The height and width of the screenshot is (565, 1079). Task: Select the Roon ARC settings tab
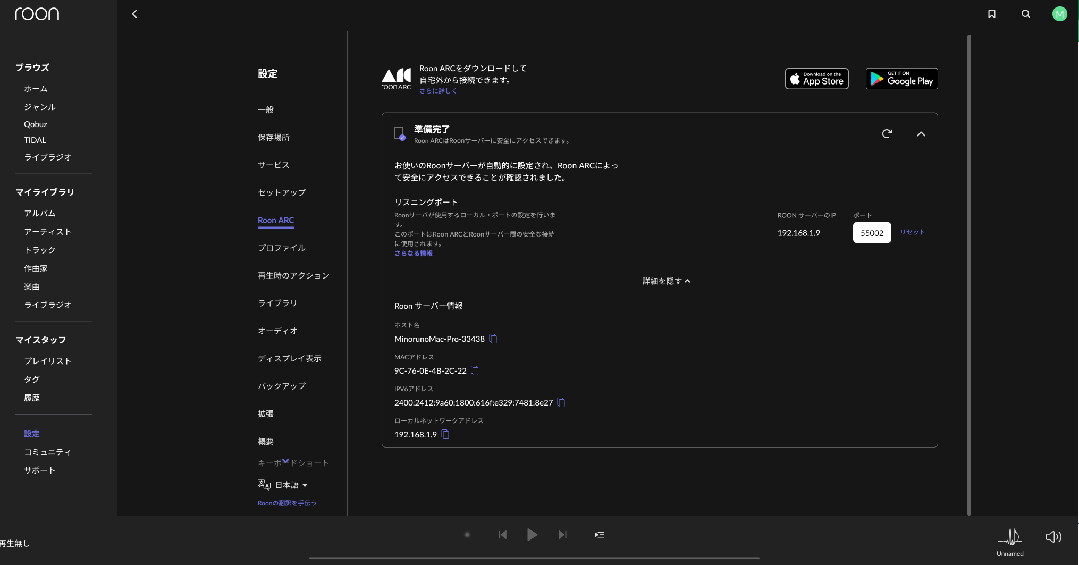click(x=276, y=220)
